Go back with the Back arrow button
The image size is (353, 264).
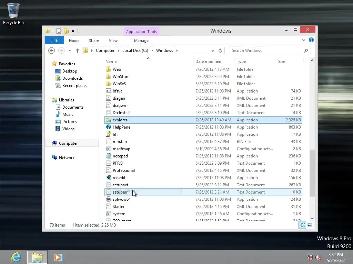point(52,51)
